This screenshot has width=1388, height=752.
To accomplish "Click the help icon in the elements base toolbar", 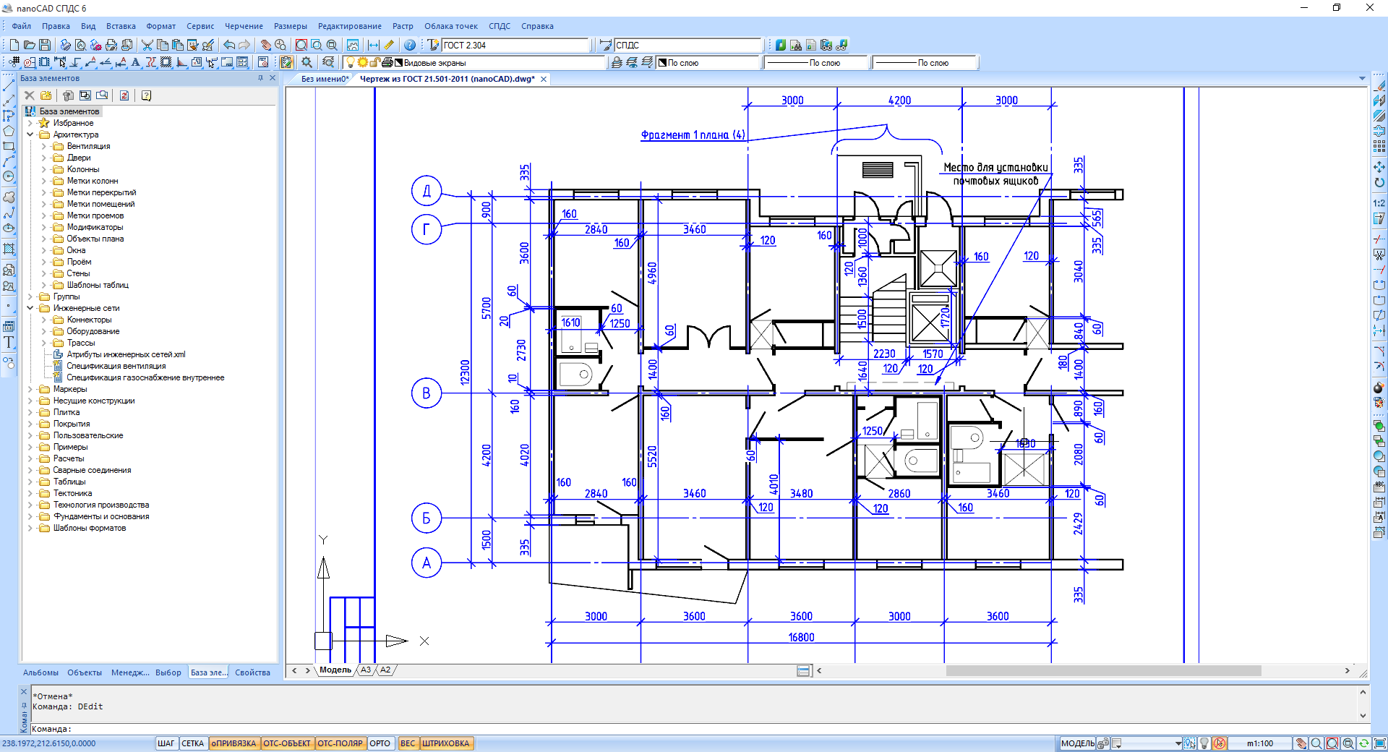I will point(146,95).
